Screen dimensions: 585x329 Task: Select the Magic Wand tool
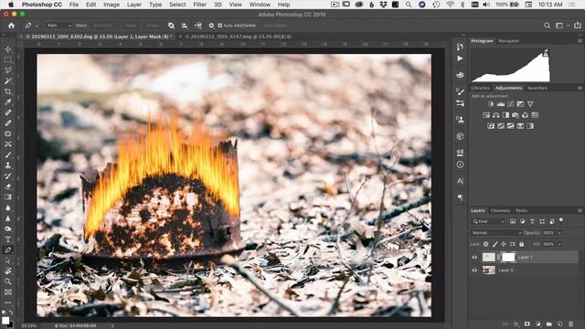coord(8,80)
